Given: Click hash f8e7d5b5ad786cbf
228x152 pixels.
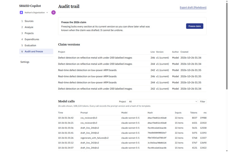Looking at the screenshot, I should 157,138.
